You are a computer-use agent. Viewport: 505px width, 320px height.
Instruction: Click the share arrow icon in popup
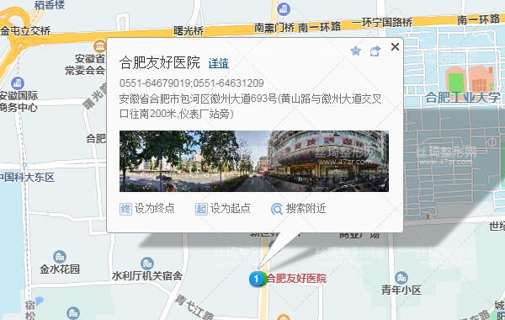tap(375, 51)
